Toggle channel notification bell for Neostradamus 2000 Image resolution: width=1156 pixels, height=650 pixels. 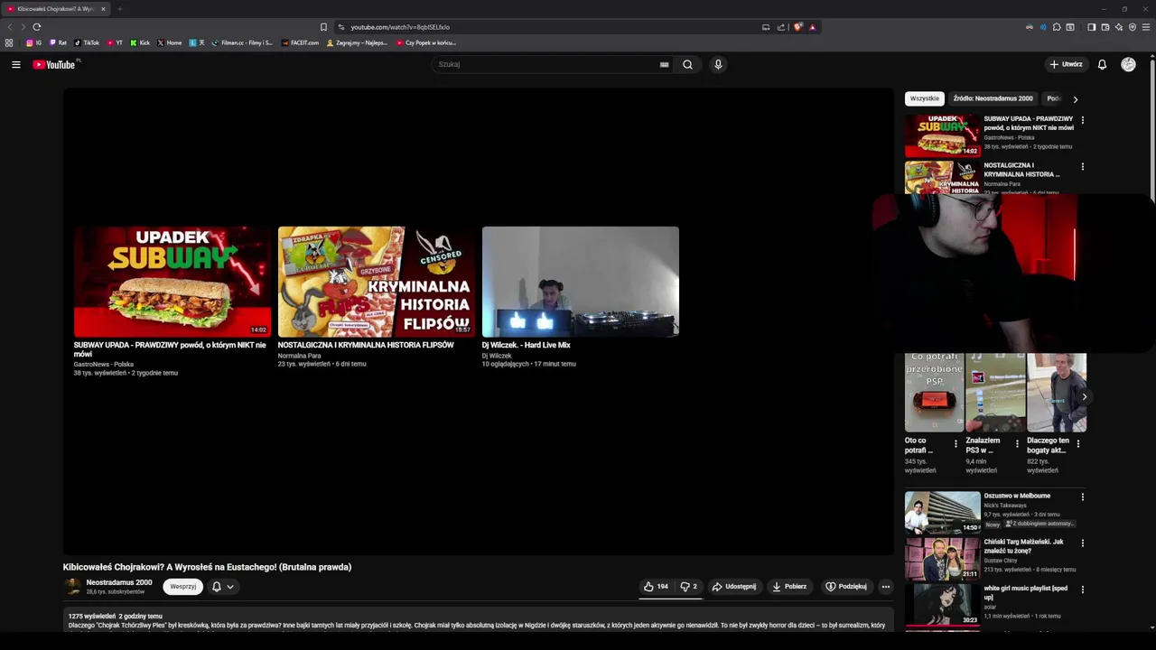217,587
